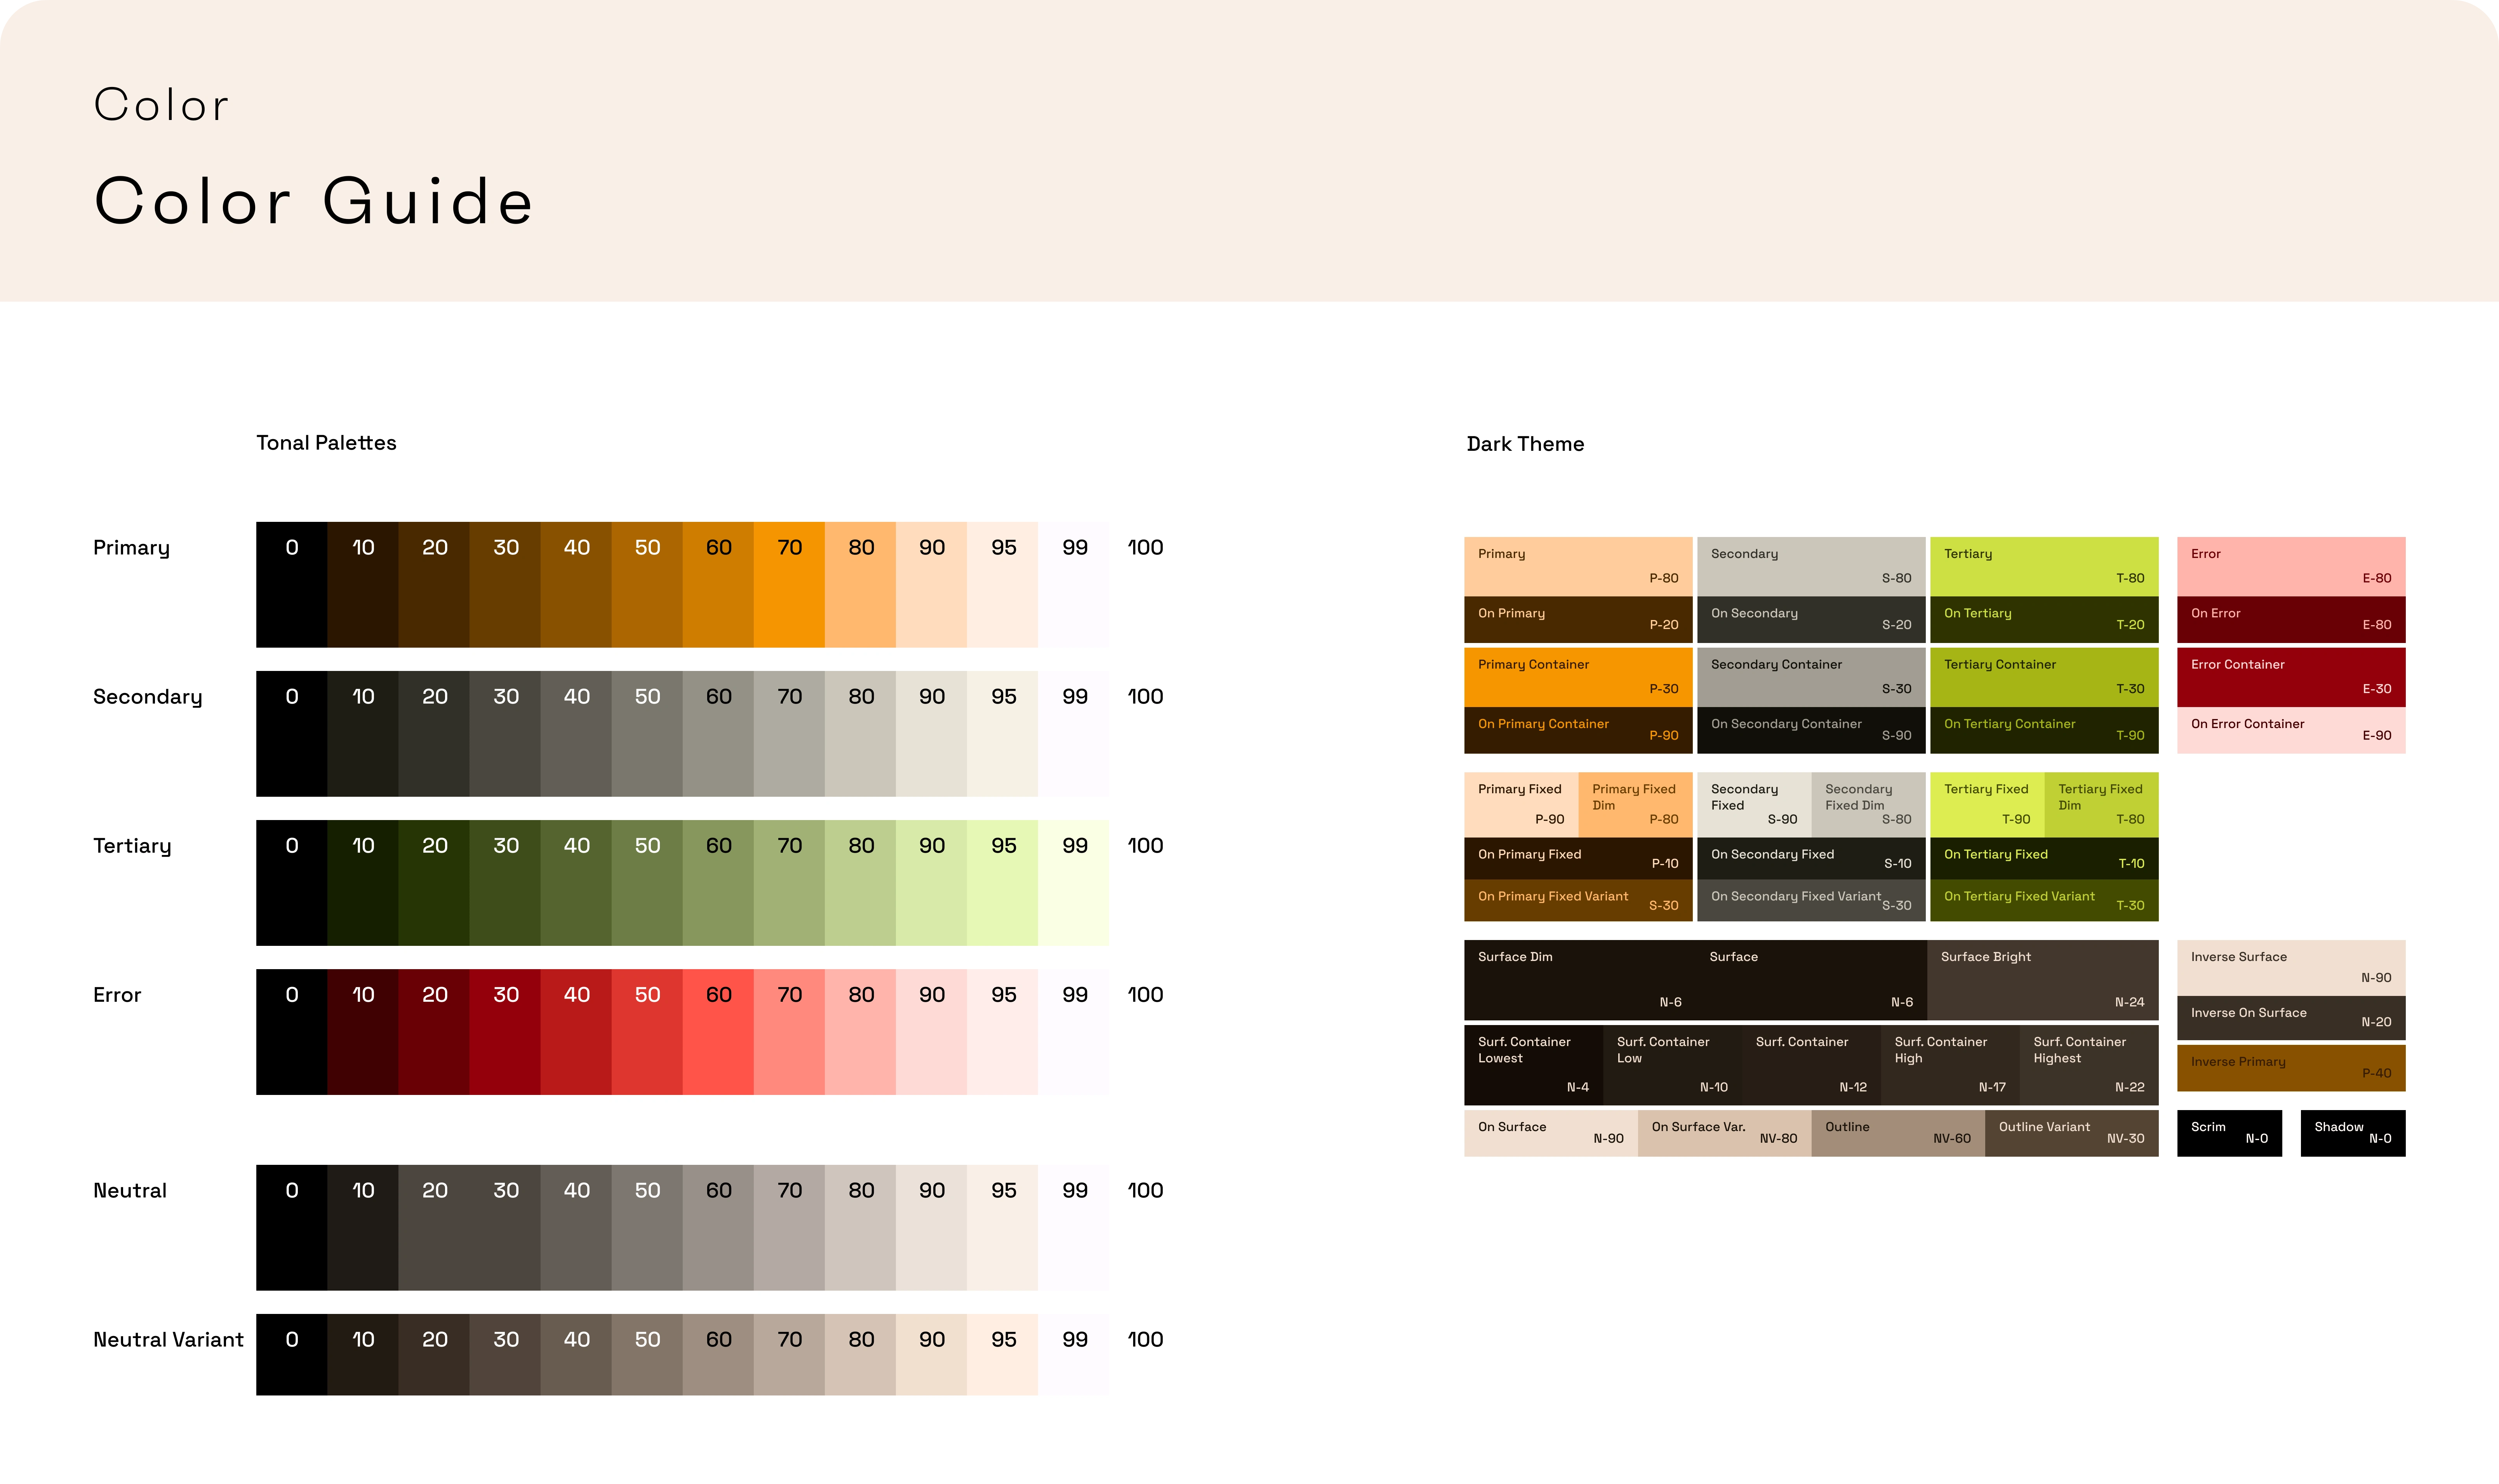The height and width of the screenshot is (1484, 2499).
Task: Click the Secondary S-80 dark theme swatch
Action: pyautogui.click(x=1811, y=567)
